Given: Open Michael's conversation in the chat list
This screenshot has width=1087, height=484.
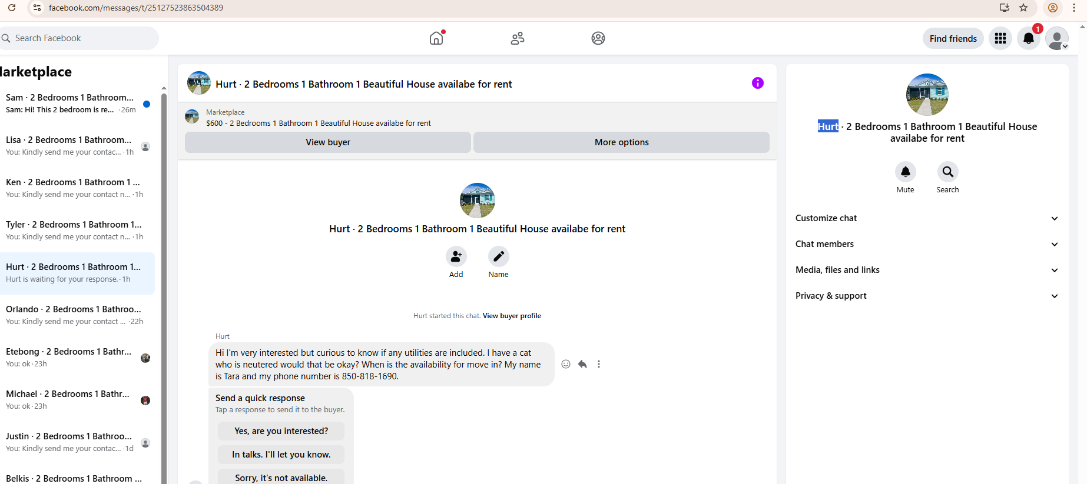Looking at the screenshot, I should pyautogui.click(x=77, y=400).
